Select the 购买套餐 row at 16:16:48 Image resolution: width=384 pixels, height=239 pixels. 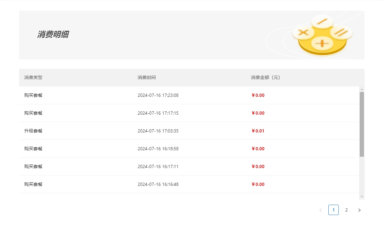33,184
